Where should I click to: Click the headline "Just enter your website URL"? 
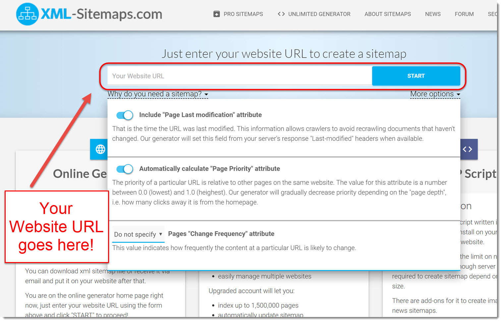pyautogui.click(x=284, y=54)
